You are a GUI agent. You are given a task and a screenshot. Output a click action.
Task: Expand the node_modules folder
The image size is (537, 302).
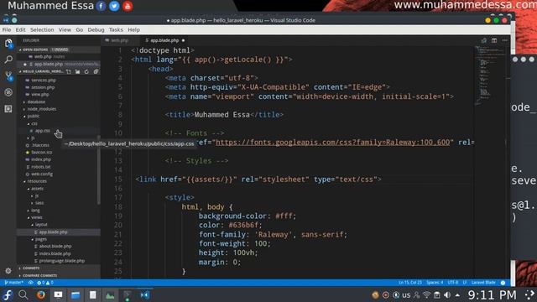42,109
